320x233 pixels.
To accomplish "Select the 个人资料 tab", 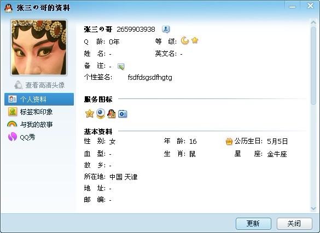I will point(39,99).
